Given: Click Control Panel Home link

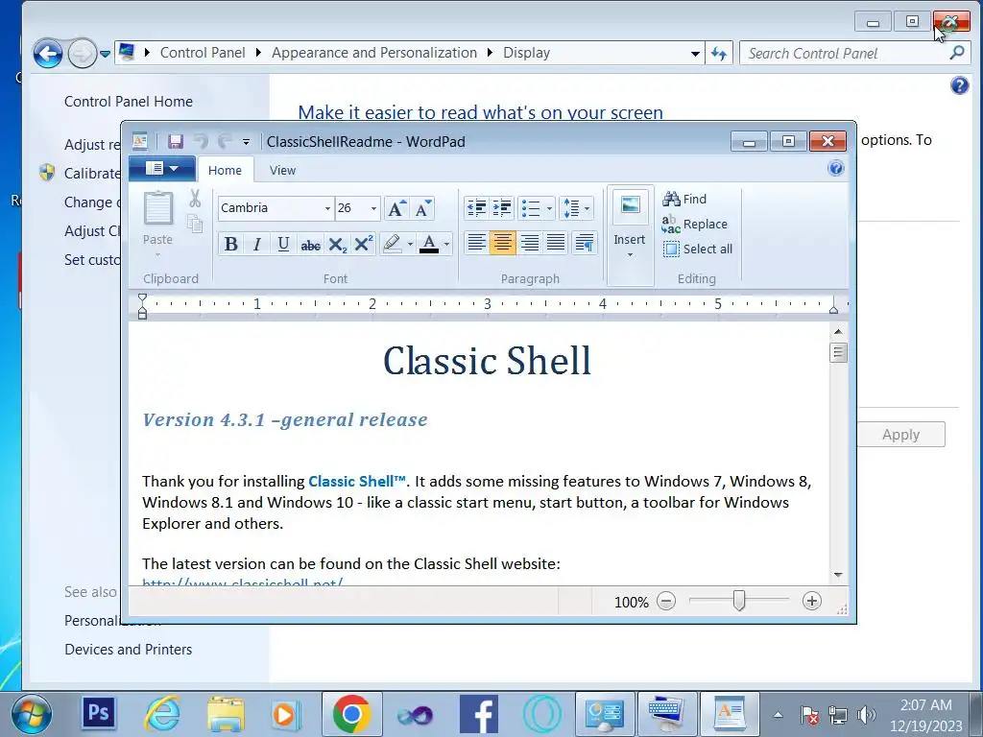Looking at the screenshot, I should [x=129, y=102].
